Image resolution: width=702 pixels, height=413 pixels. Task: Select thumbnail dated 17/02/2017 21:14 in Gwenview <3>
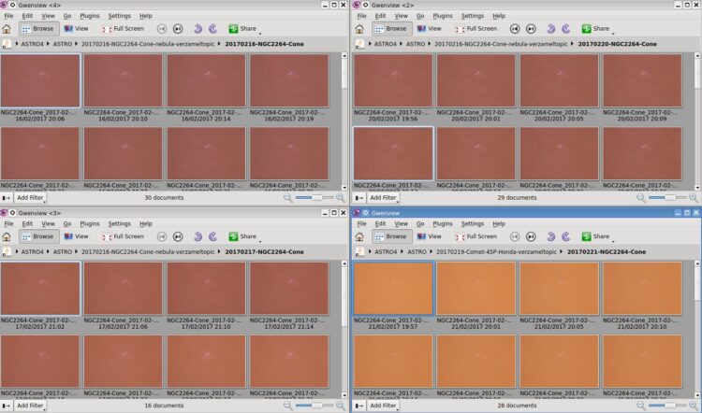click(x=289, y=289)
